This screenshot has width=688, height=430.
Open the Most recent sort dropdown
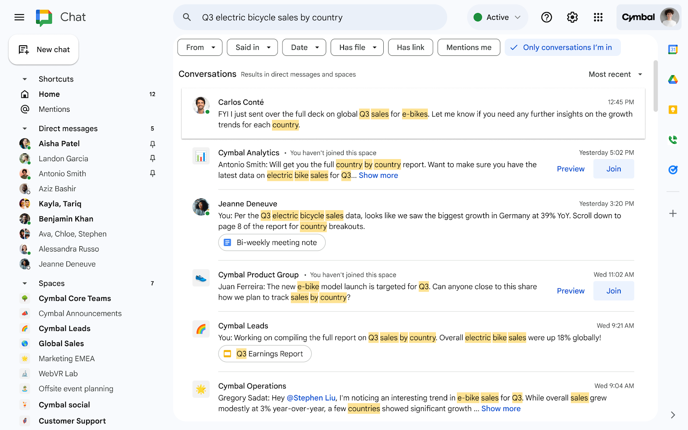(x=615, y=74)
